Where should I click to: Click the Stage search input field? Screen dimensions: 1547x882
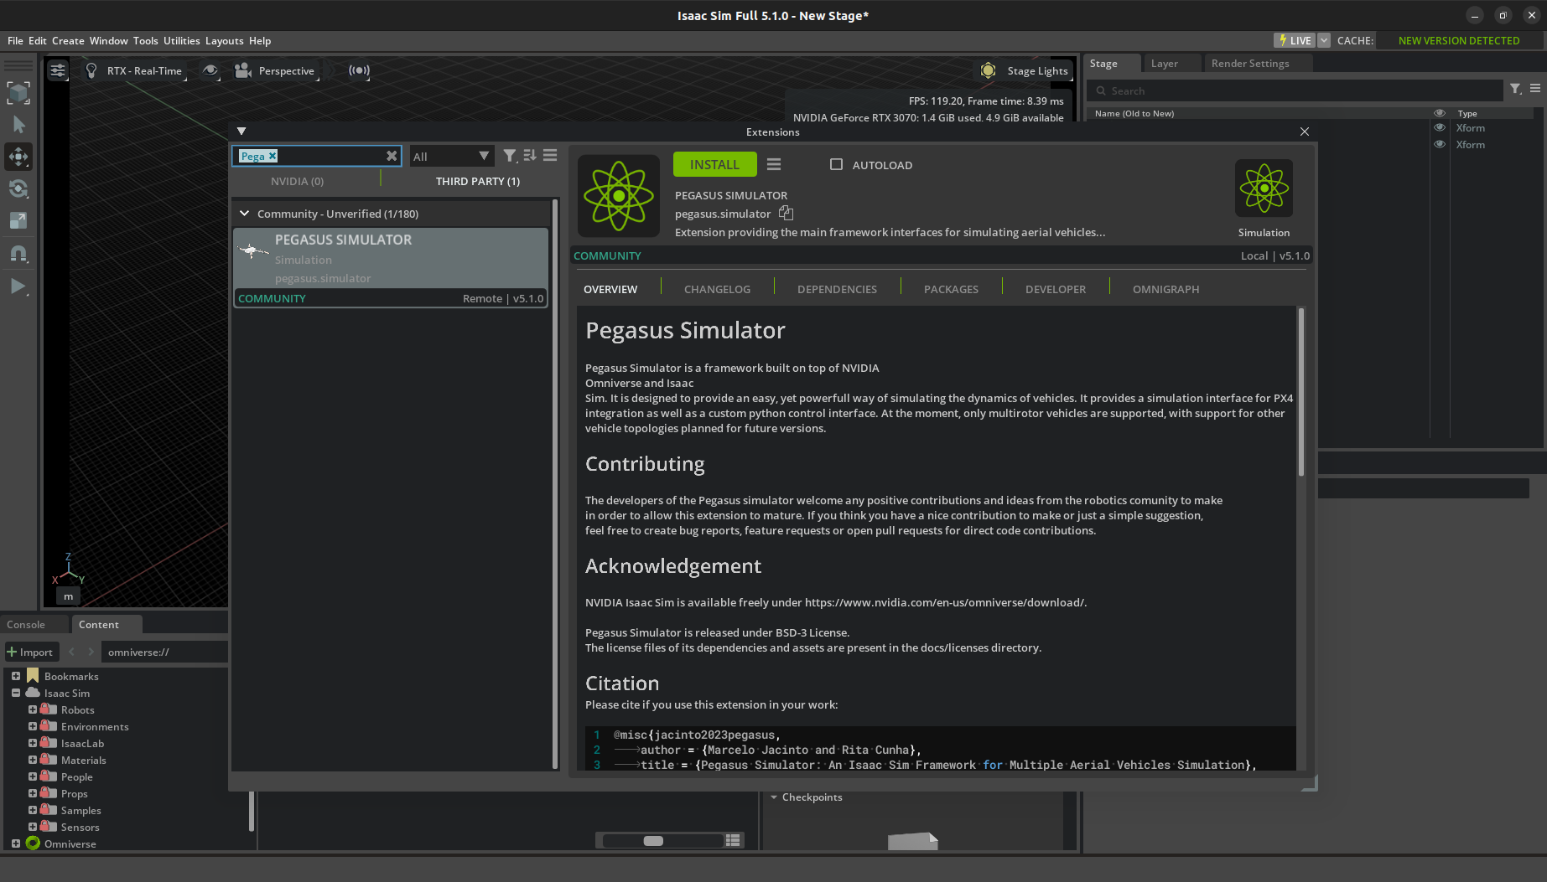pyautogui.click(x=1295, y=90)
